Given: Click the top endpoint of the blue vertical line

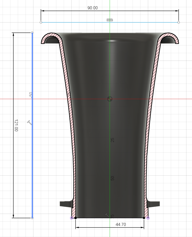Looking at the screenshot, I should tap(32, 33).
